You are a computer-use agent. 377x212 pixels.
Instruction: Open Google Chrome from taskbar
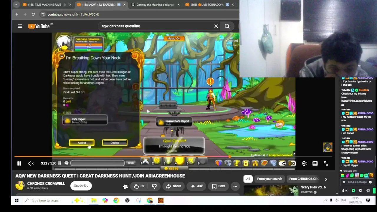[116, 201]
